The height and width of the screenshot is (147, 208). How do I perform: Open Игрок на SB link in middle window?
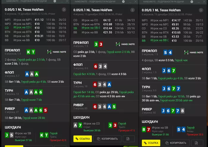coord(91,28)
